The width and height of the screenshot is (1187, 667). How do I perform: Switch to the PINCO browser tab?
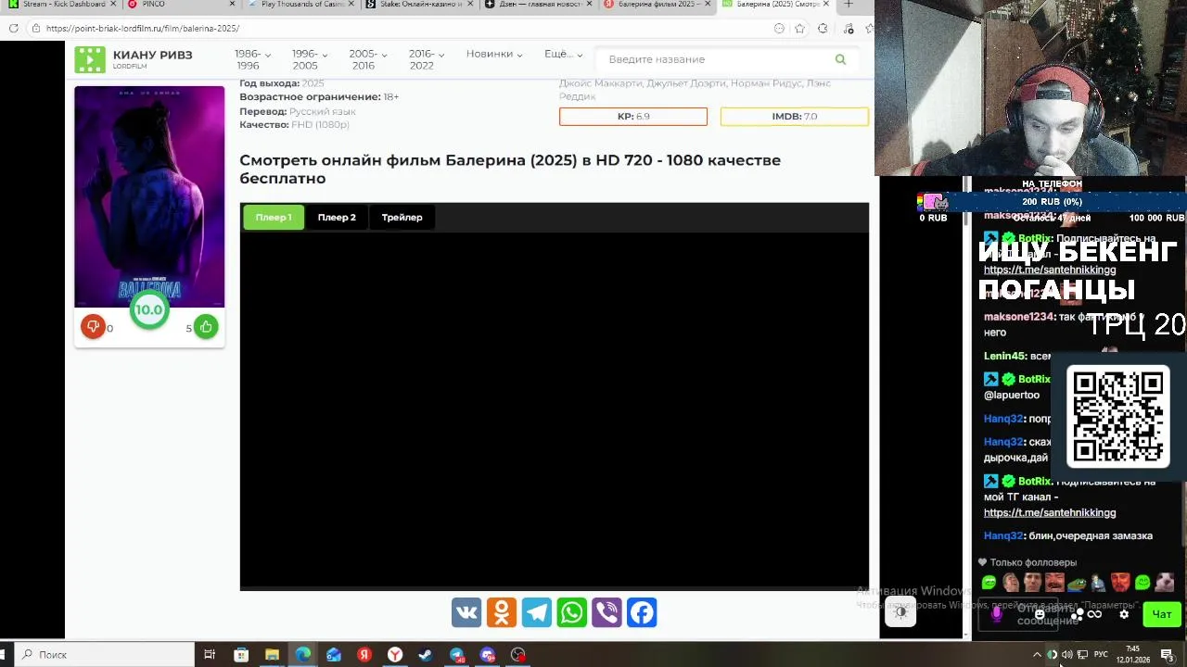tap(181, 5)
